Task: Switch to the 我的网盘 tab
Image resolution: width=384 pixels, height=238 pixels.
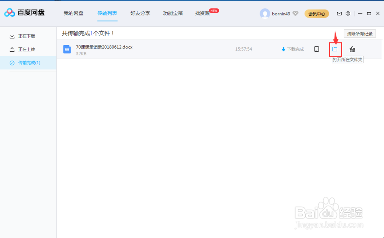Action: click(x=73, y=13)
